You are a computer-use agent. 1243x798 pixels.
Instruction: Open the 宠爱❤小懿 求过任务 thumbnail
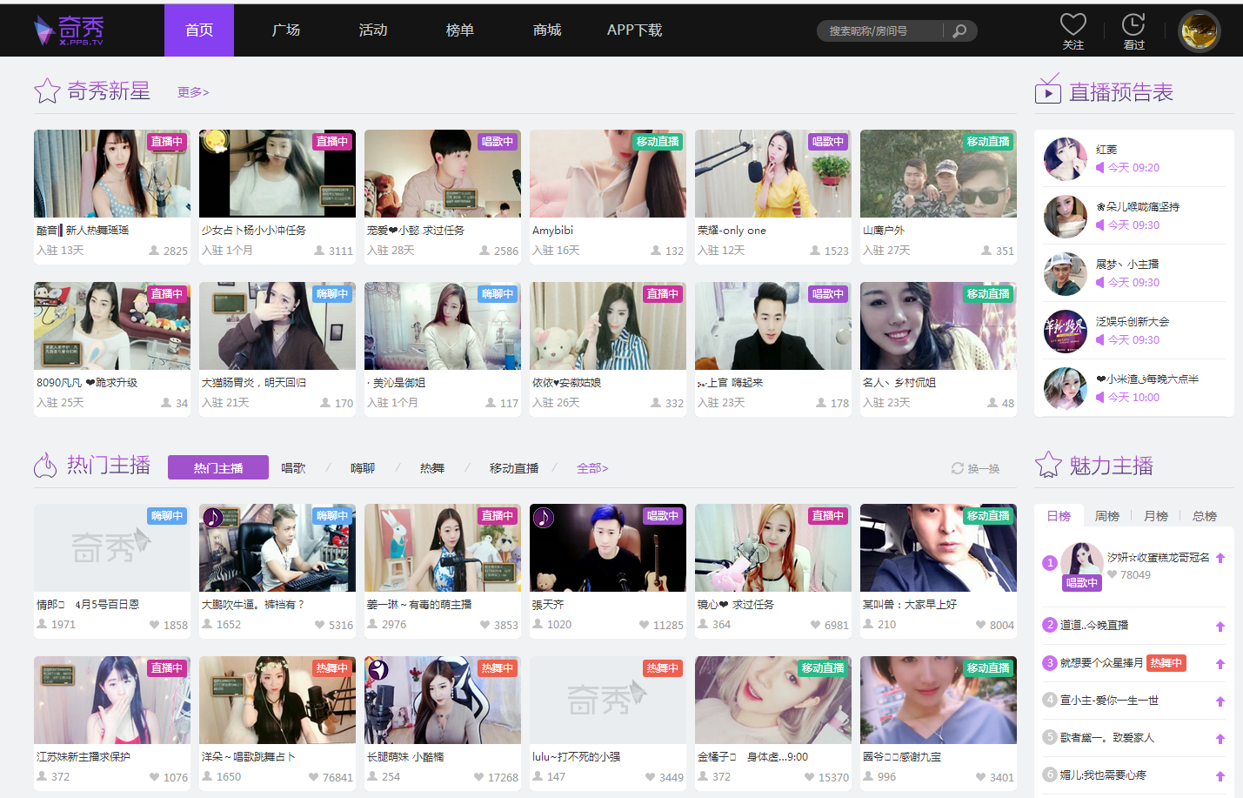443,174
